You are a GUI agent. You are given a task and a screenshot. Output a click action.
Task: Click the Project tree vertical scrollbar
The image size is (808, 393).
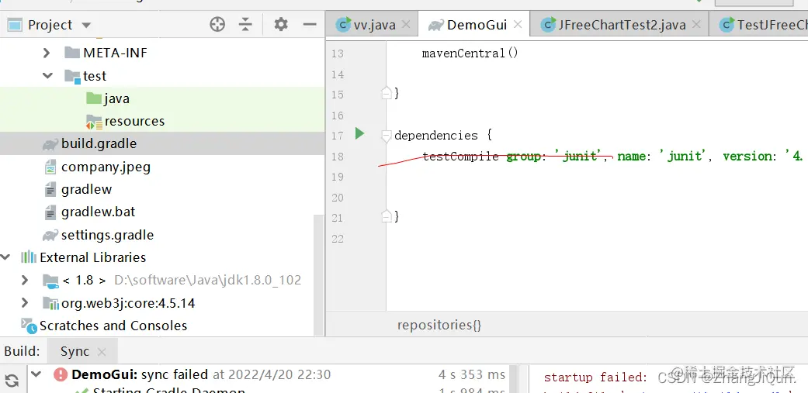point(318,274)
